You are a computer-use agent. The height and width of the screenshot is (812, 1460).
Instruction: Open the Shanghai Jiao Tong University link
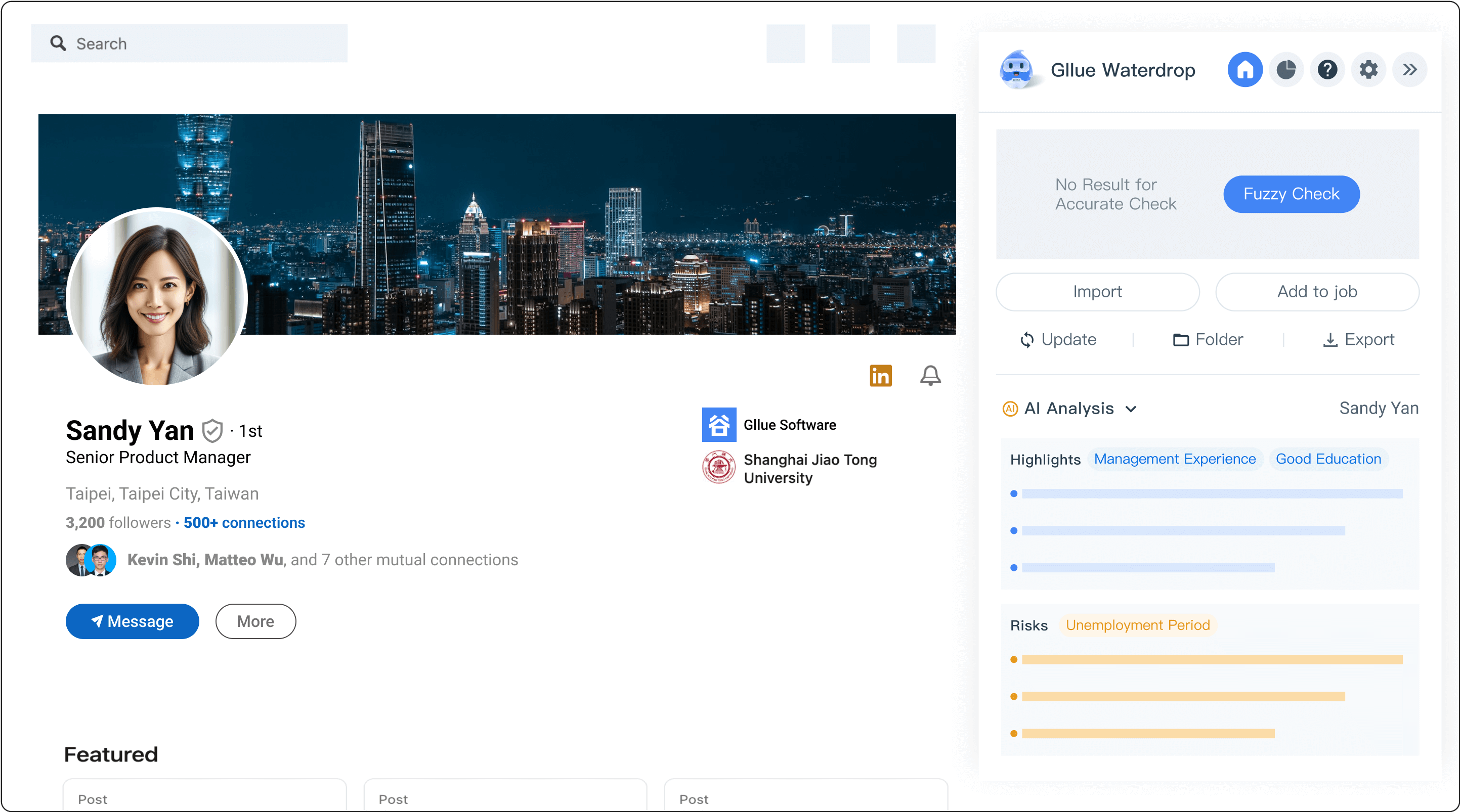click(x=810, y=469)
